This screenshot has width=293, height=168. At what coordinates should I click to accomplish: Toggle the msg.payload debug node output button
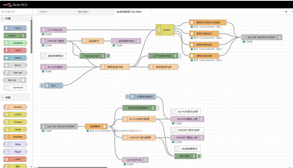pyautogui.click(x=109, y=56)
